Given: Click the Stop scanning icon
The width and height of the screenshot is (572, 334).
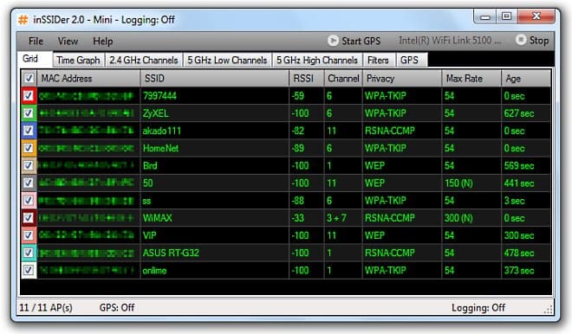Looking at the screenshot, I should 521,40.
